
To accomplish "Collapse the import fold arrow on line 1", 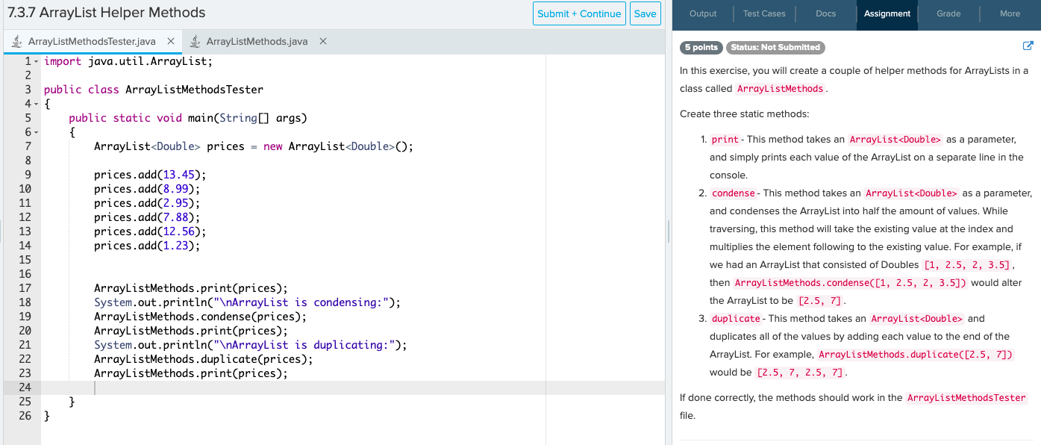I will [x=35, y=60].
